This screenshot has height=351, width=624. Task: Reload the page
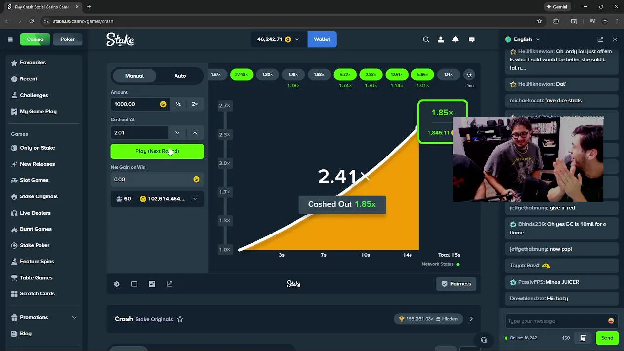[x=32, y=21]
